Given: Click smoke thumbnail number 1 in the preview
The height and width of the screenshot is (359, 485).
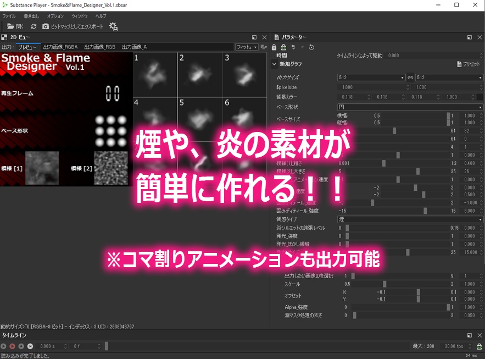Looking at the screenshot, I should [x=155, y=75].
